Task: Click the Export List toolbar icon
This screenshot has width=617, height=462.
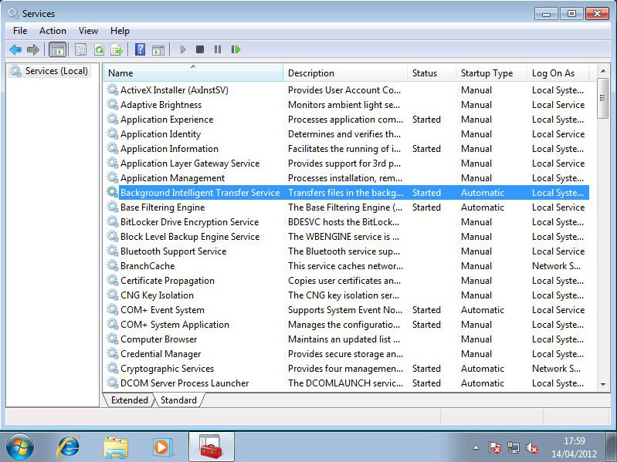Action: [117, 50]
